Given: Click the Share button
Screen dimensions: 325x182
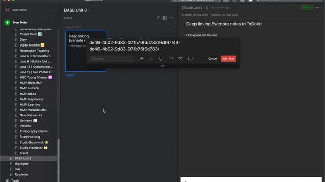Looking at the screenshot, I should tap(307, 8).
